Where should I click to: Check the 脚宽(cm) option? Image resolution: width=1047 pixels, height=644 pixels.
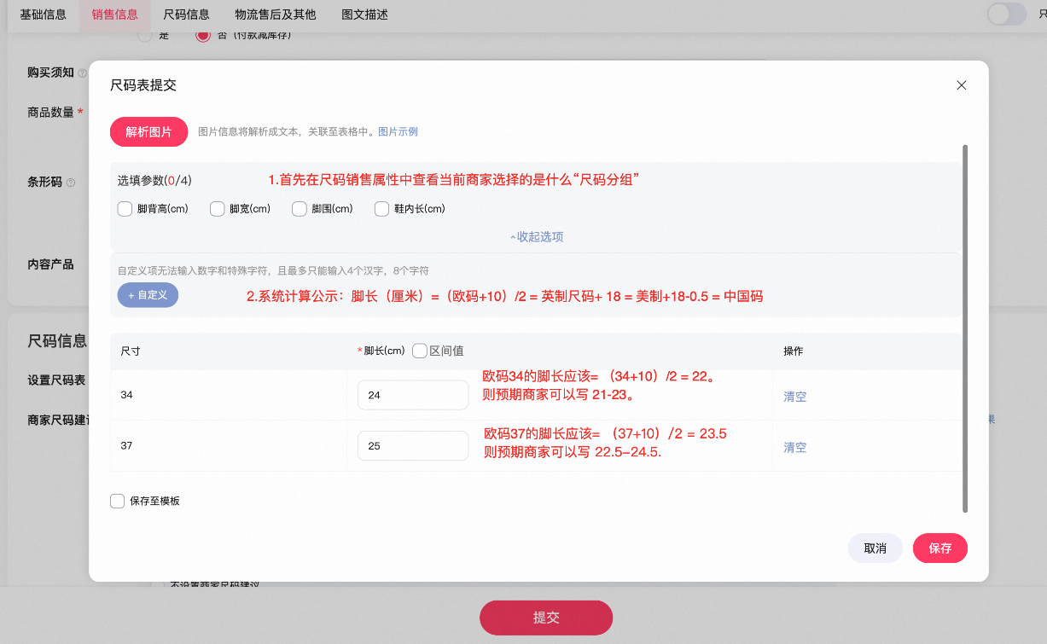(217, 209)
